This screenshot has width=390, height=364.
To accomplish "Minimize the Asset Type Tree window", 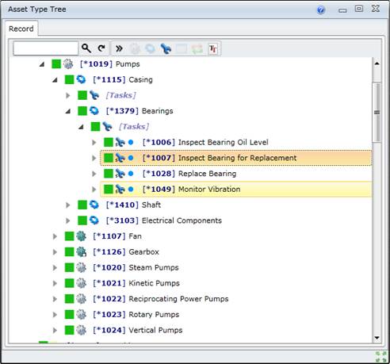I will pos(342,10).
